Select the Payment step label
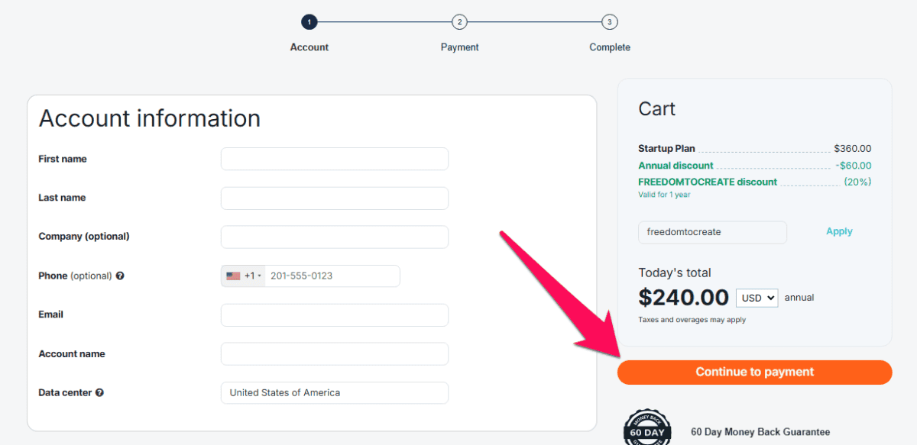The width and height of the screenshot is (917, 445). pos(459,47)
